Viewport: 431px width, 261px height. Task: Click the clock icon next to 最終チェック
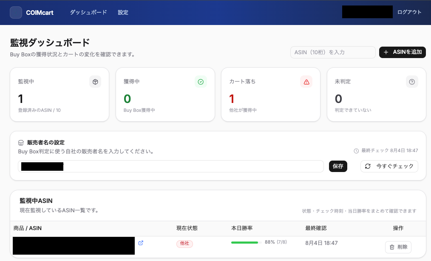tap(356, 151)
